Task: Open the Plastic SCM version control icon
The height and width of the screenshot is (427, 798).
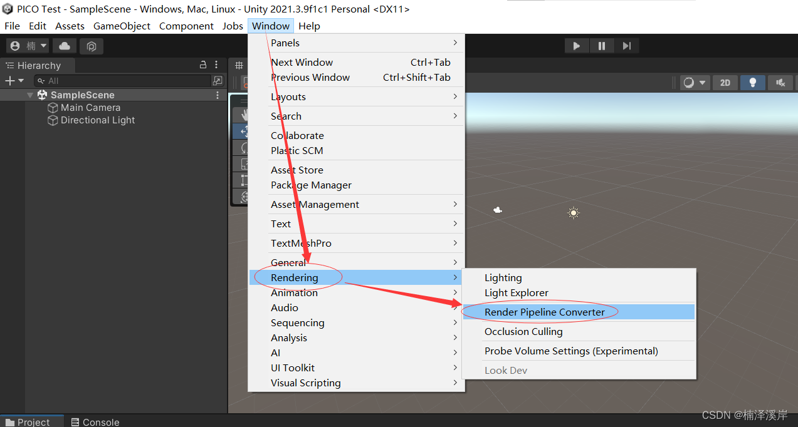Action: [92, 46]
